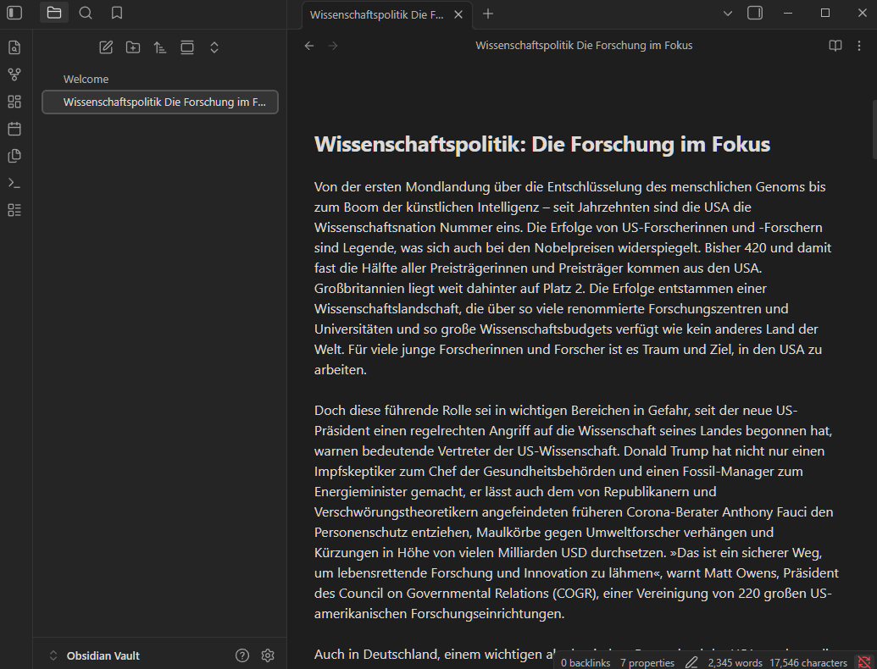Open the tab list dropdown chevron

(x=728, y=14)
